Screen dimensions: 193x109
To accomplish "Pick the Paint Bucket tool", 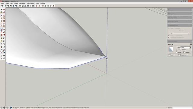I will tap(2, 12).
